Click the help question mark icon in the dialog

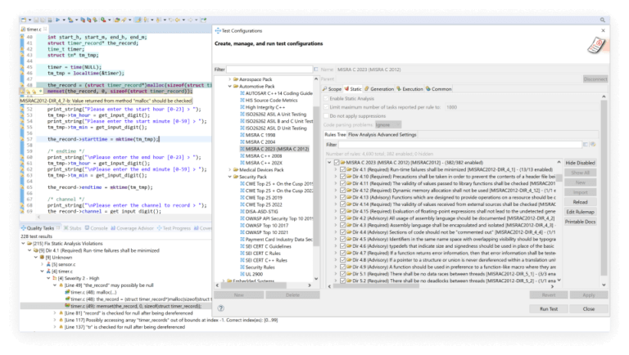click(221, 308)
